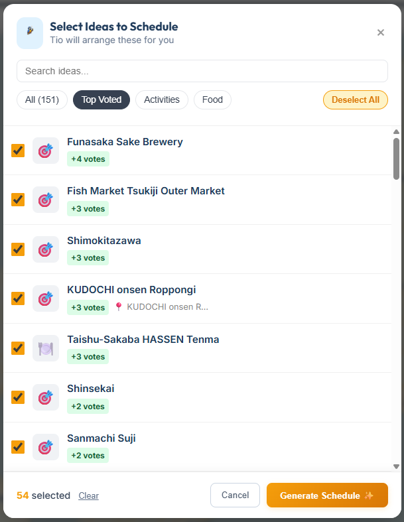Cancel the idea selection
Viewport: 404px width, 522px height.
(235, 495)
